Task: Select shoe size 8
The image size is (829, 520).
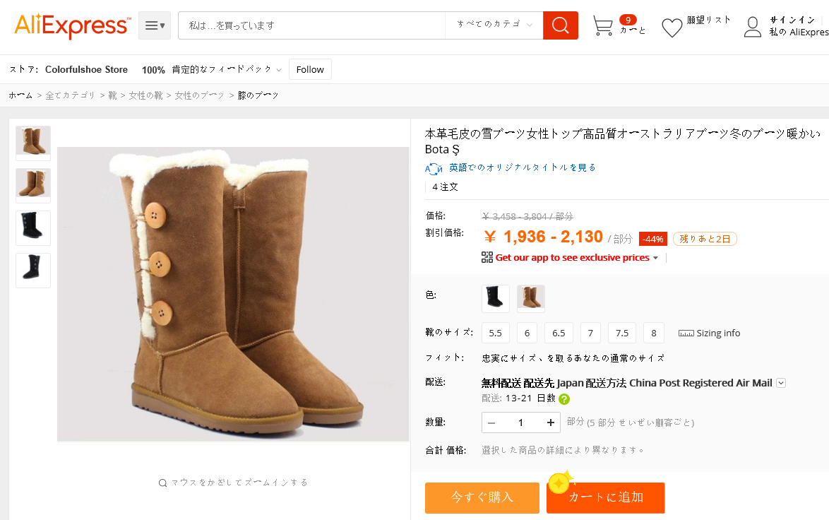Action: [654, 333]
